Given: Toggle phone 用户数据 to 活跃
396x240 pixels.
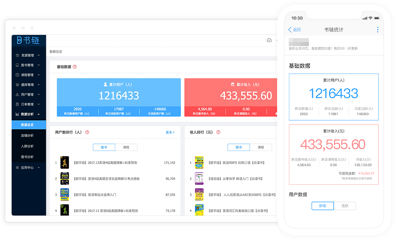Looking at the screenshot, I should [345, 206].
